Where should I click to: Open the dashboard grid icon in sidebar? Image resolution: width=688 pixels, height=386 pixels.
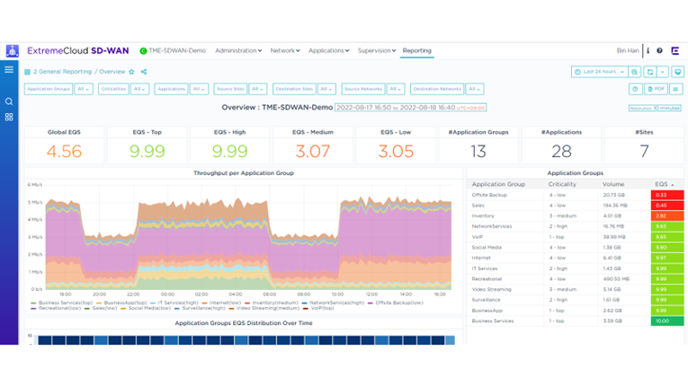9,118
